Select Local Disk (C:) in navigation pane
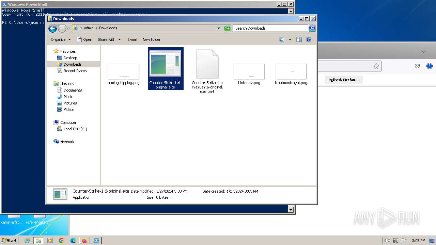This screenshot has height=245, width=436. 72,129
